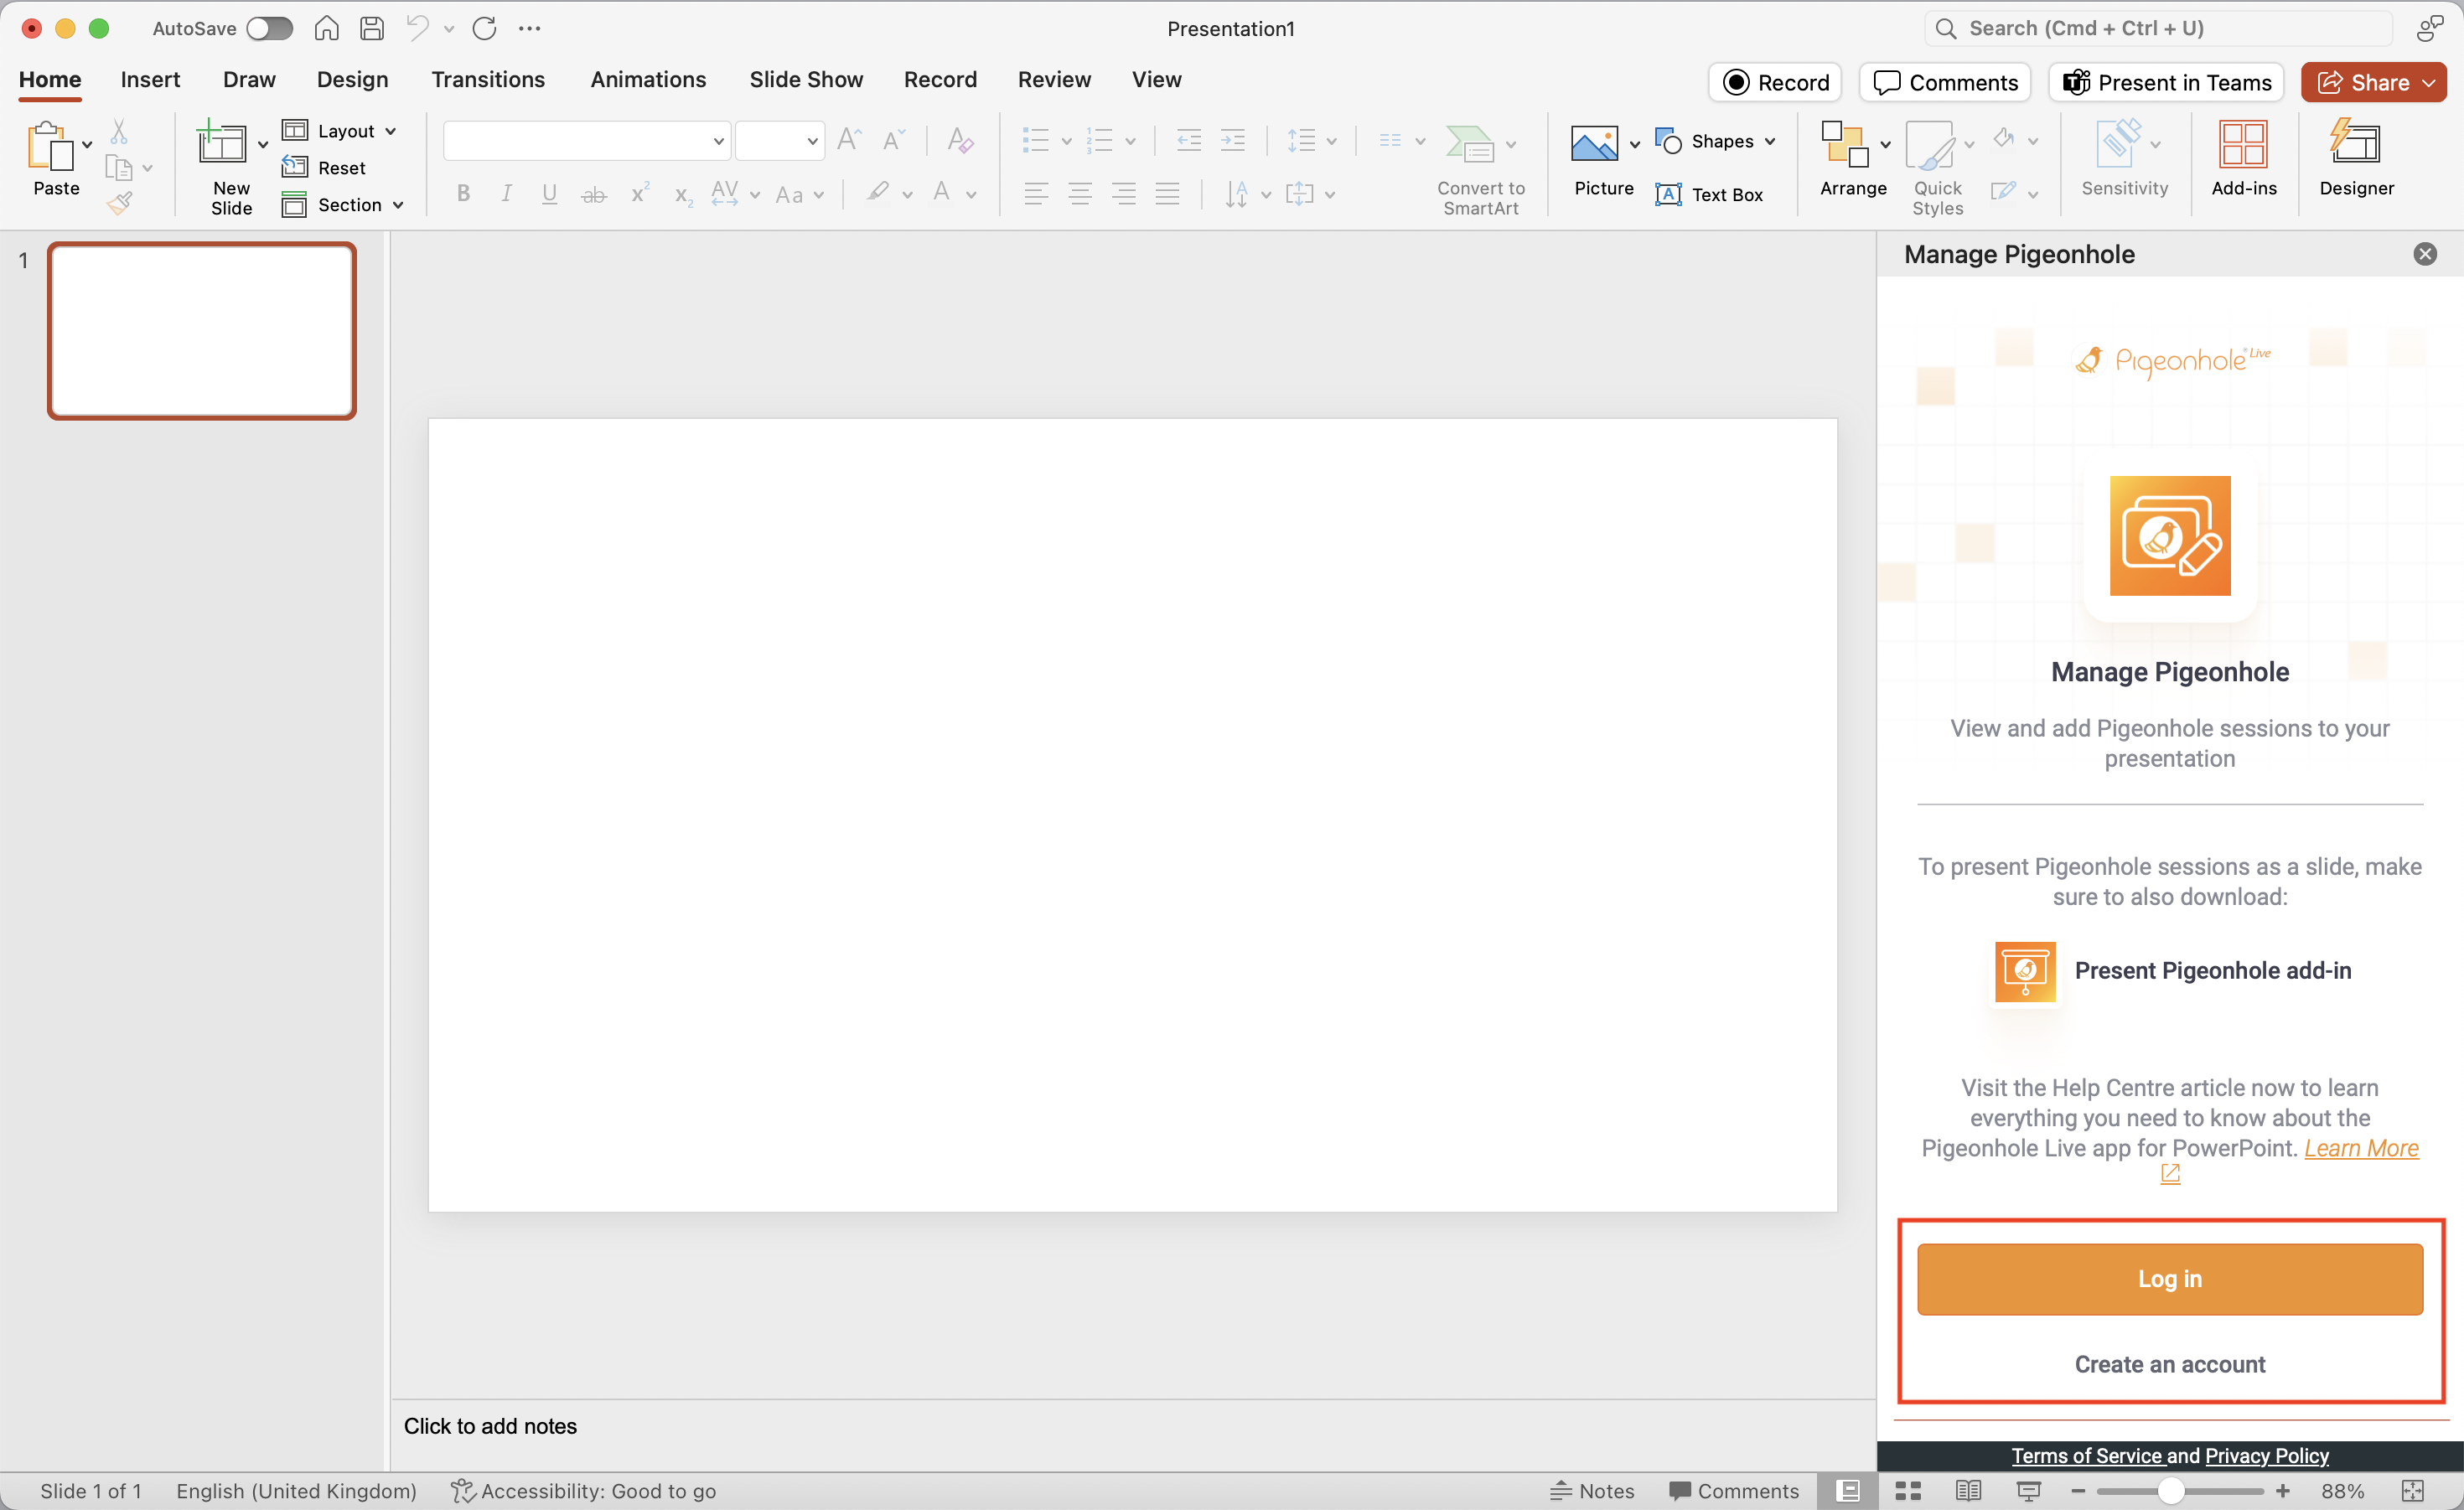Select slide 1 thumbnail
The width and height of the screenshot is (2464, 1510).
click(x=202, y=330)
